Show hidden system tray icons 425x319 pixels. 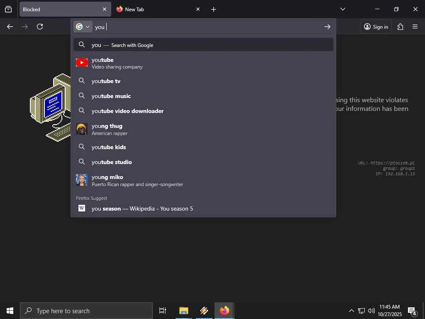click(x=351, y=311)
